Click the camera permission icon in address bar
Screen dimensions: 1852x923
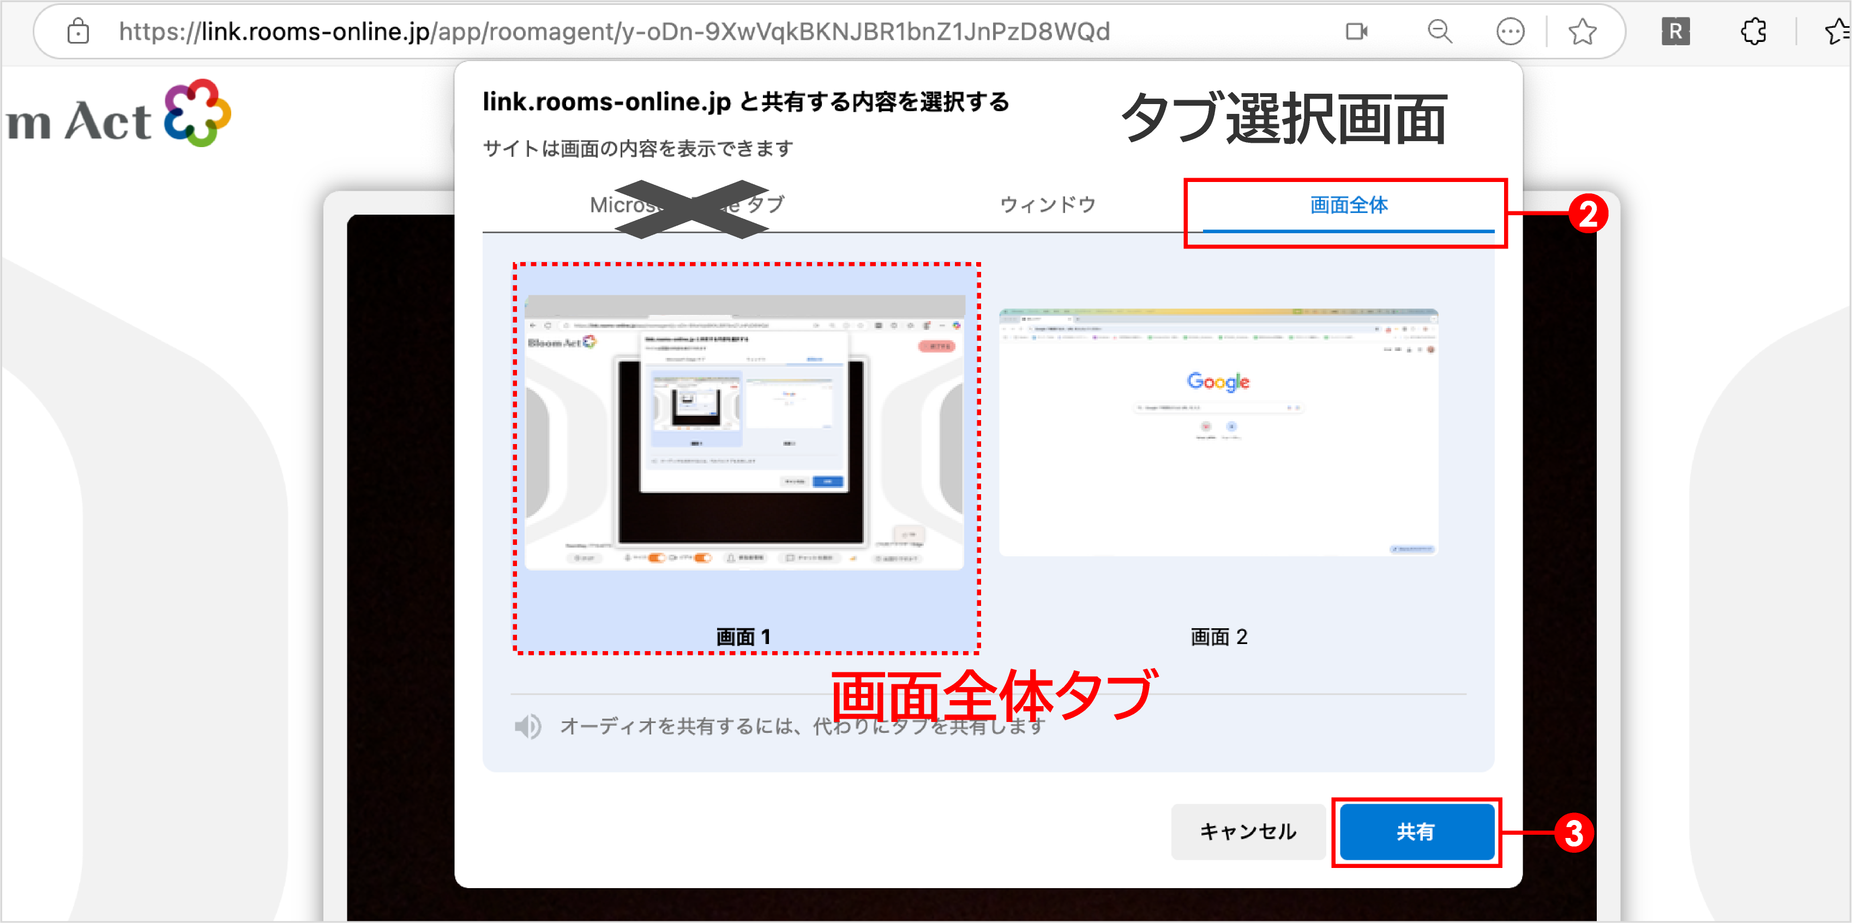(x=1357, y=32)
